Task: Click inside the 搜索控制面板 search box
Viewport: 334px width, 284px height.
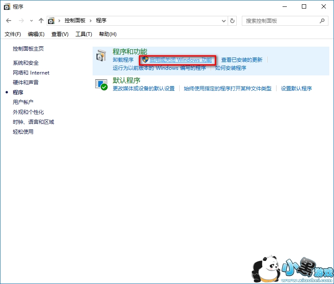Action: click(281, 21)
